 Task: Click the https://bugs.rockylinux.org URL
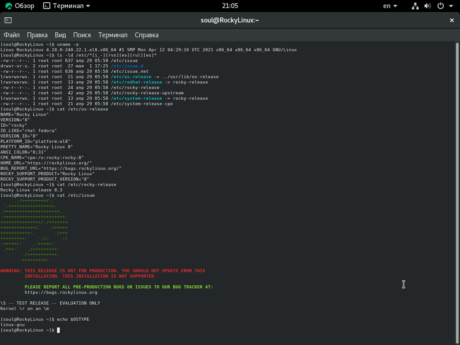(x=61, y=292)
